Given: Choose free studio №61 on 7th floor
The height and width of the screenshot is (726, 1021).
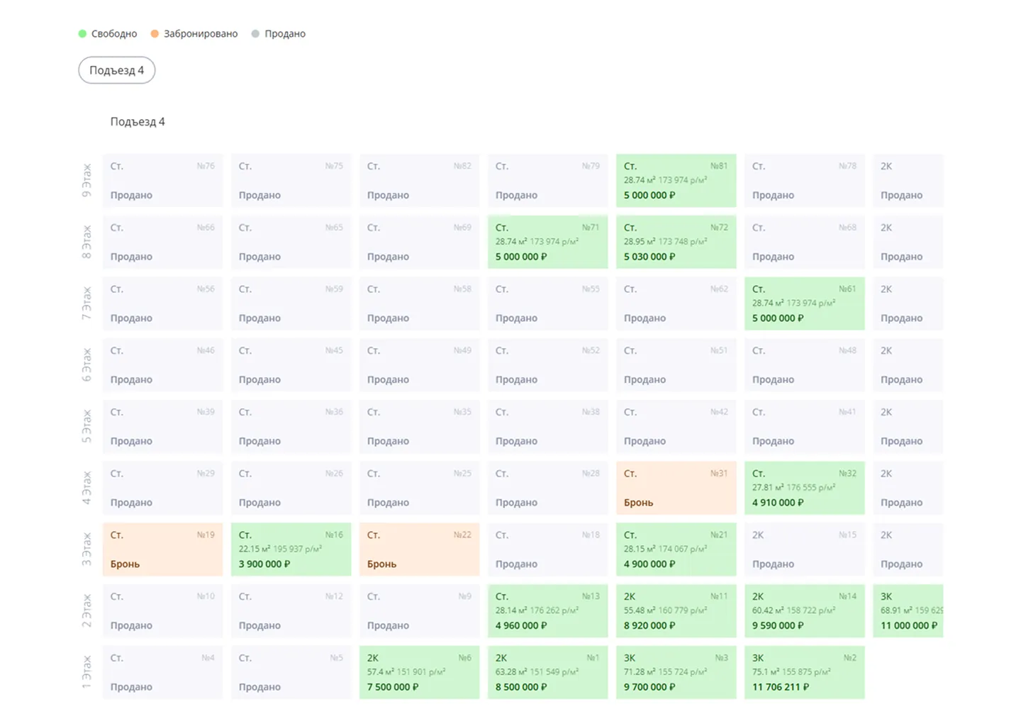Looking at the screenshot, I should pos(804,303).
